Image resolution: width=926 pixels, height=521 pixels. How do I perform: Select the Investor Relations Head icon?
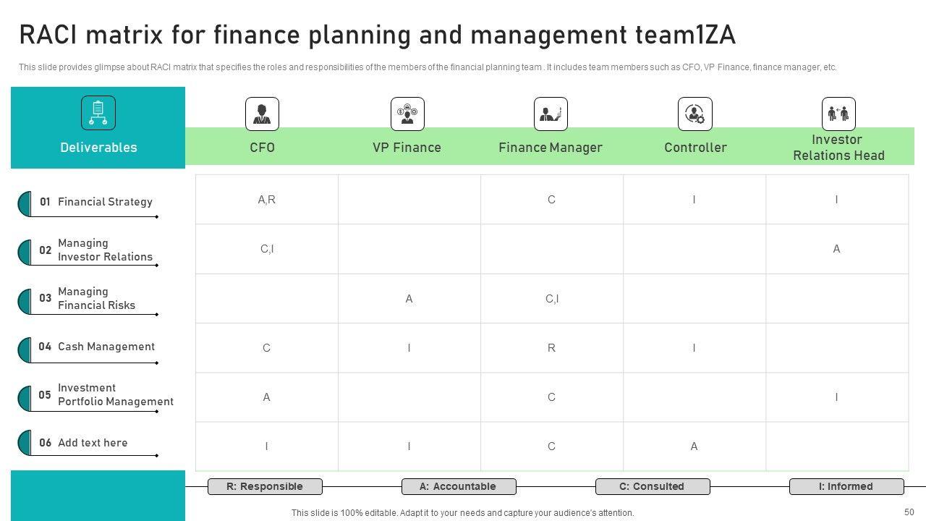(838, 114)
